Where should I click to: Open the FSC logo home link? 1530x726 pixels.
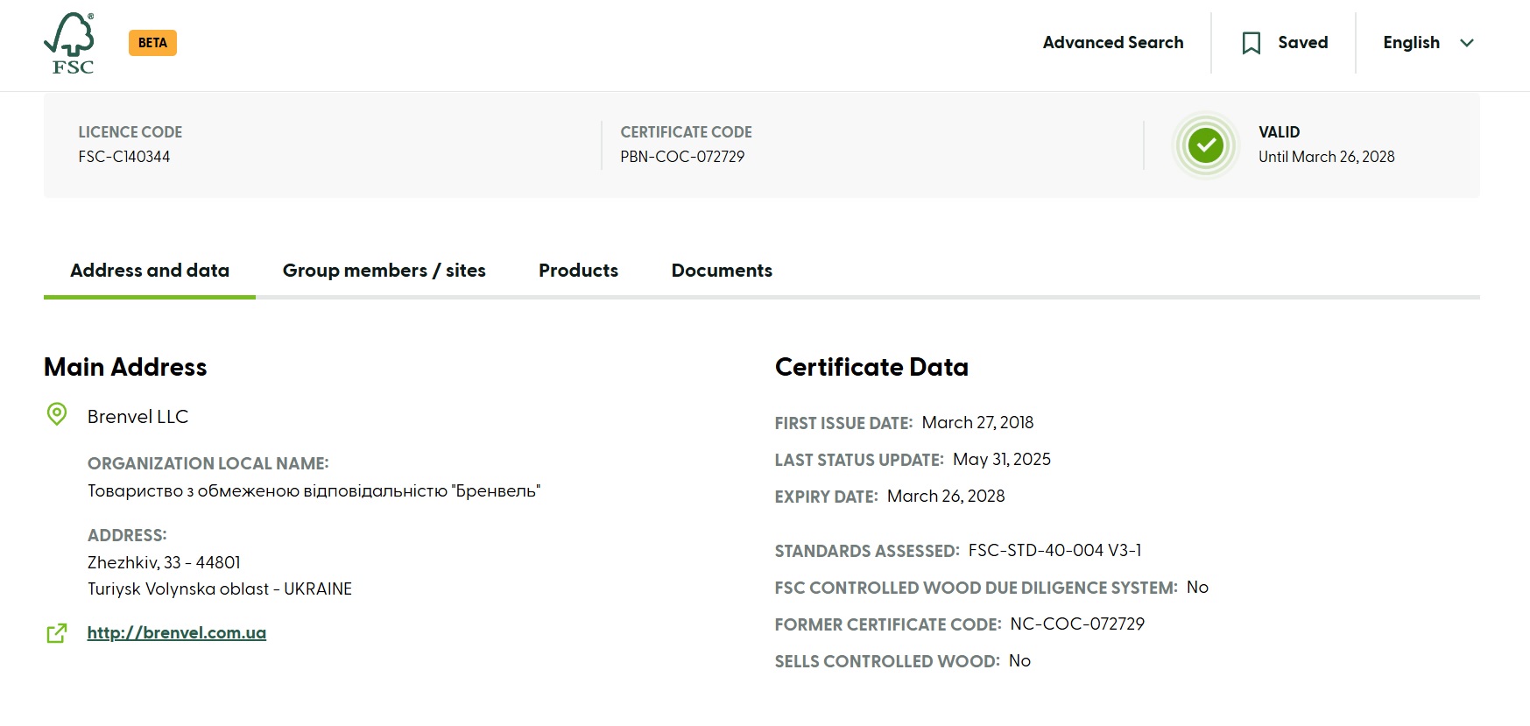coord(69,43)
